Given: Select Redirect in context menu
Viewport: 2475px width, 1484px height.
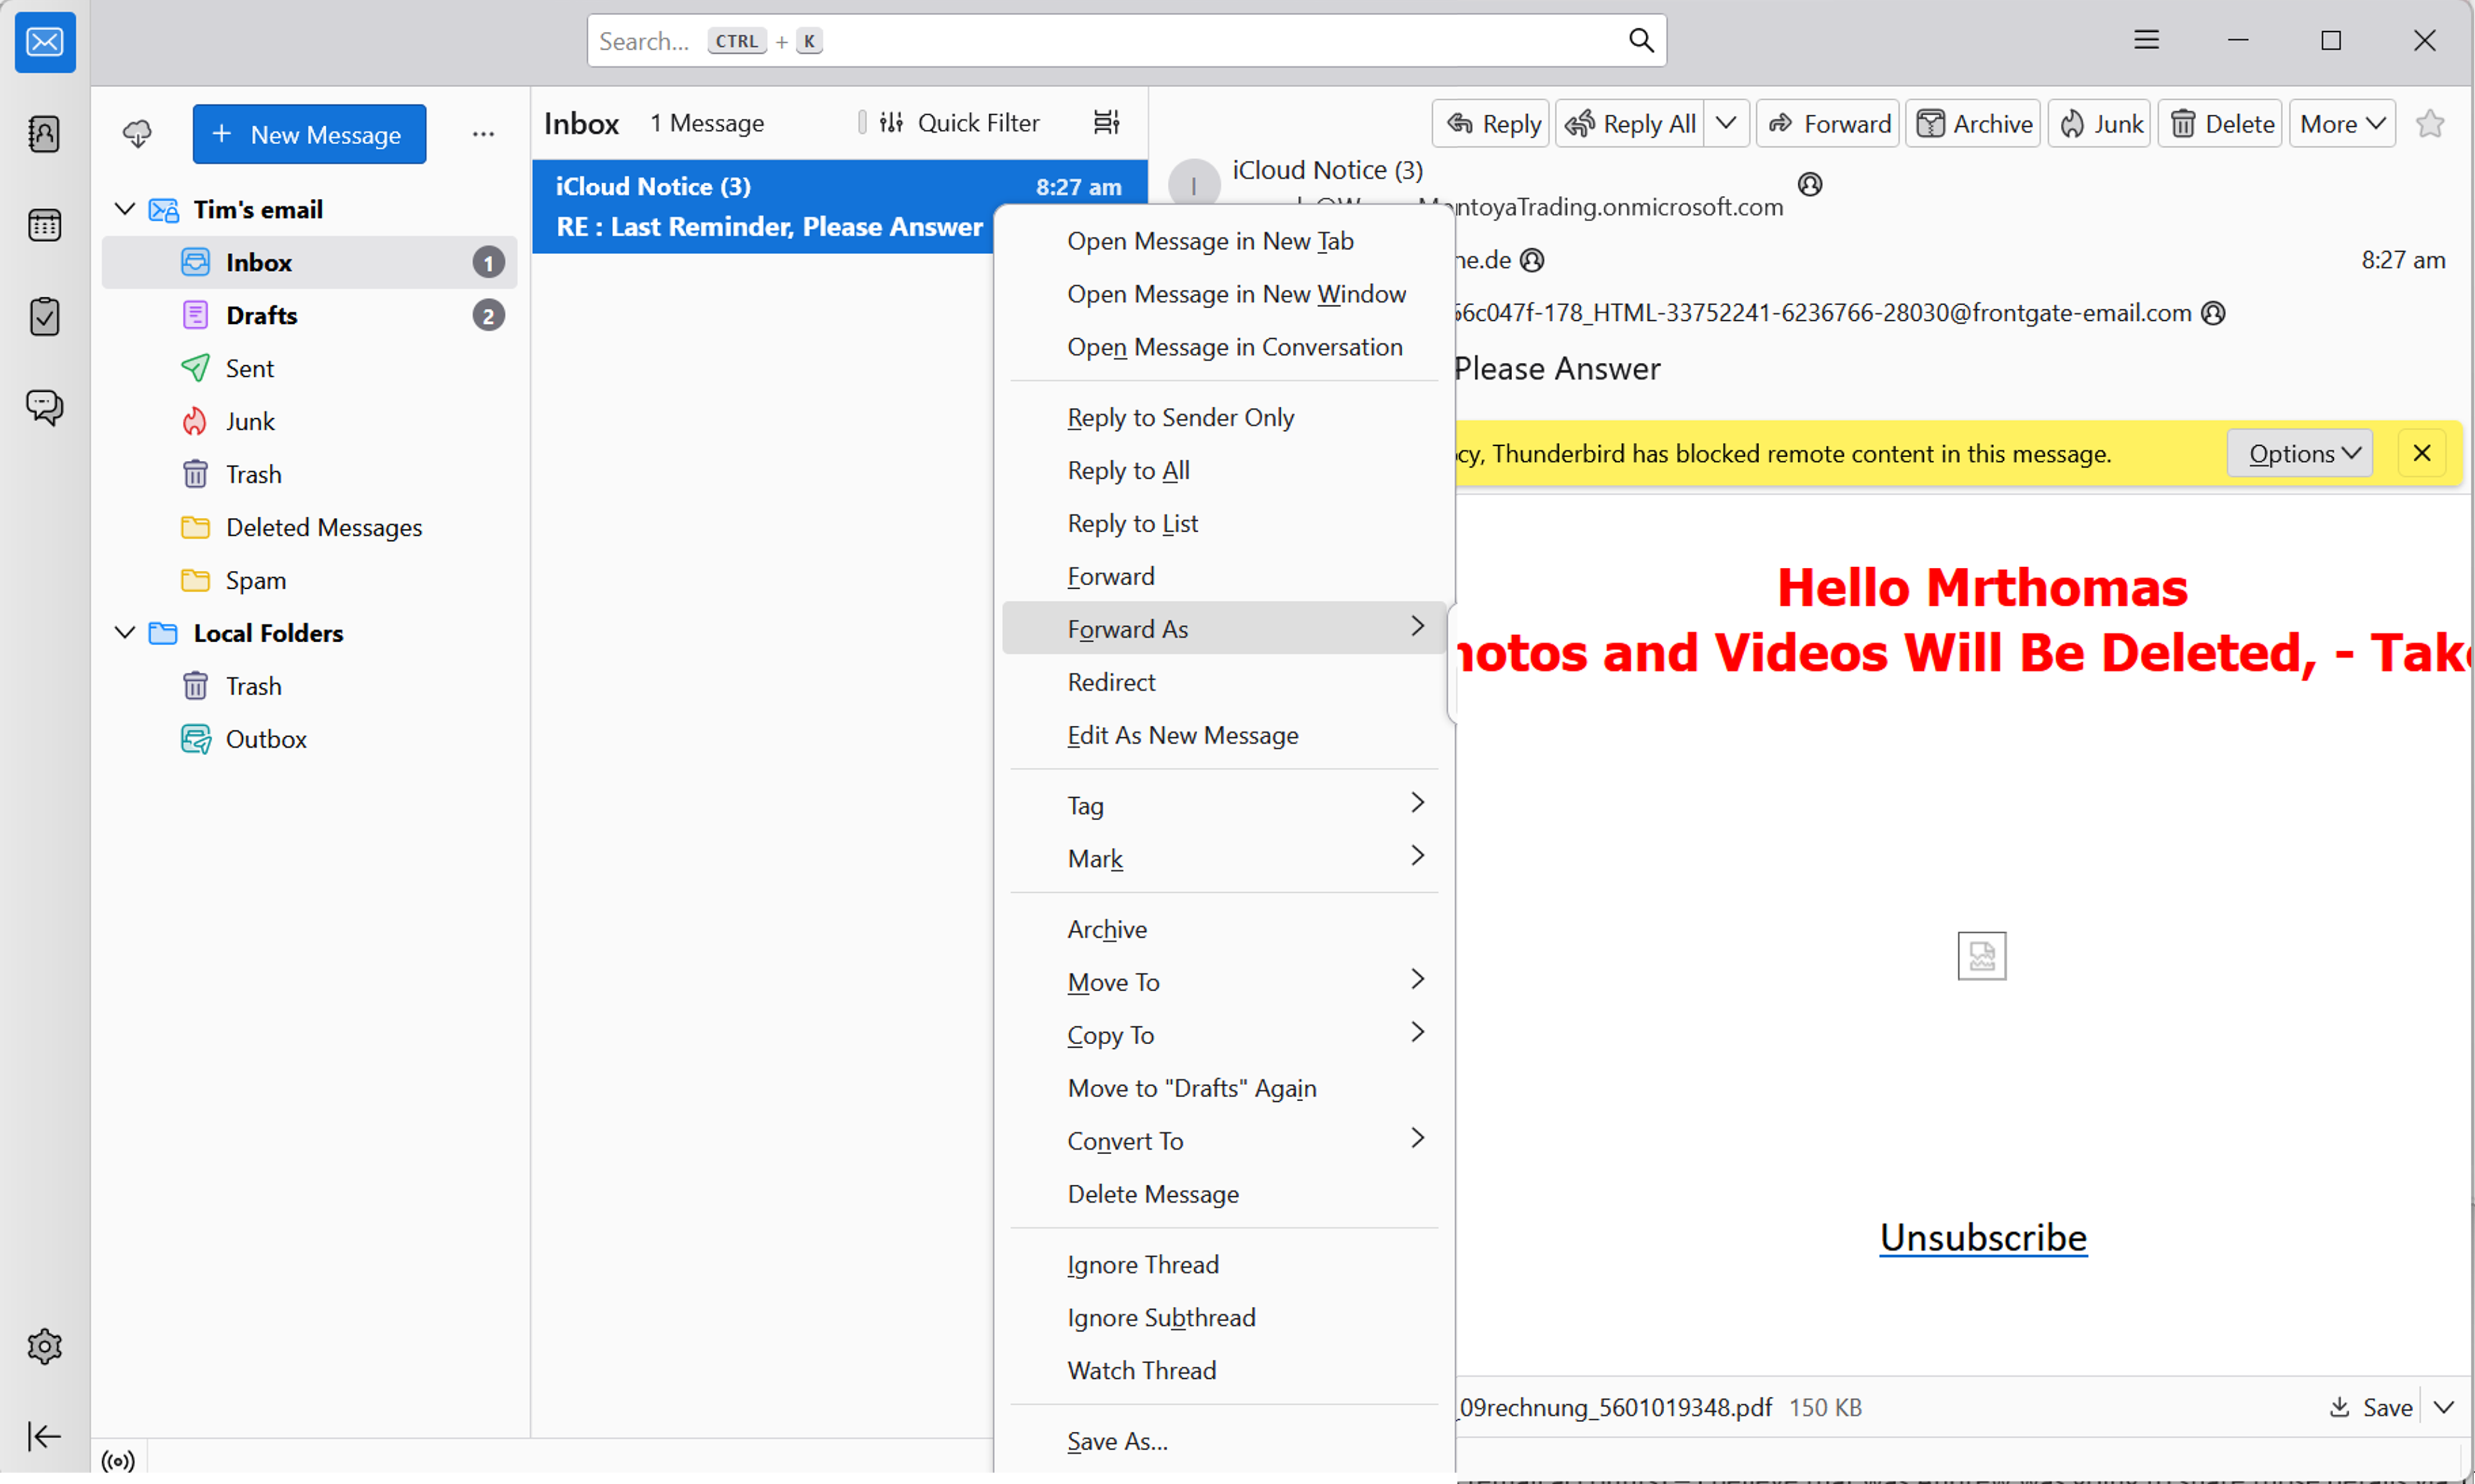Looking at the screenshot, I should pyautogui.click(x=1224, y=682).
